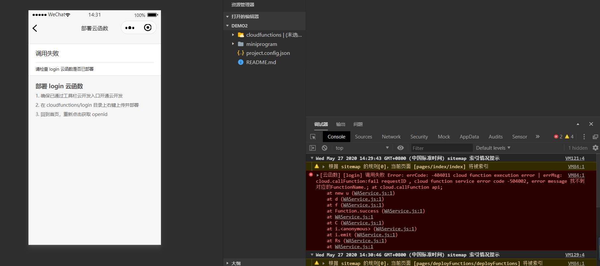Open the project.config.json file
This screenshot has width=600, height=266.
268,53
